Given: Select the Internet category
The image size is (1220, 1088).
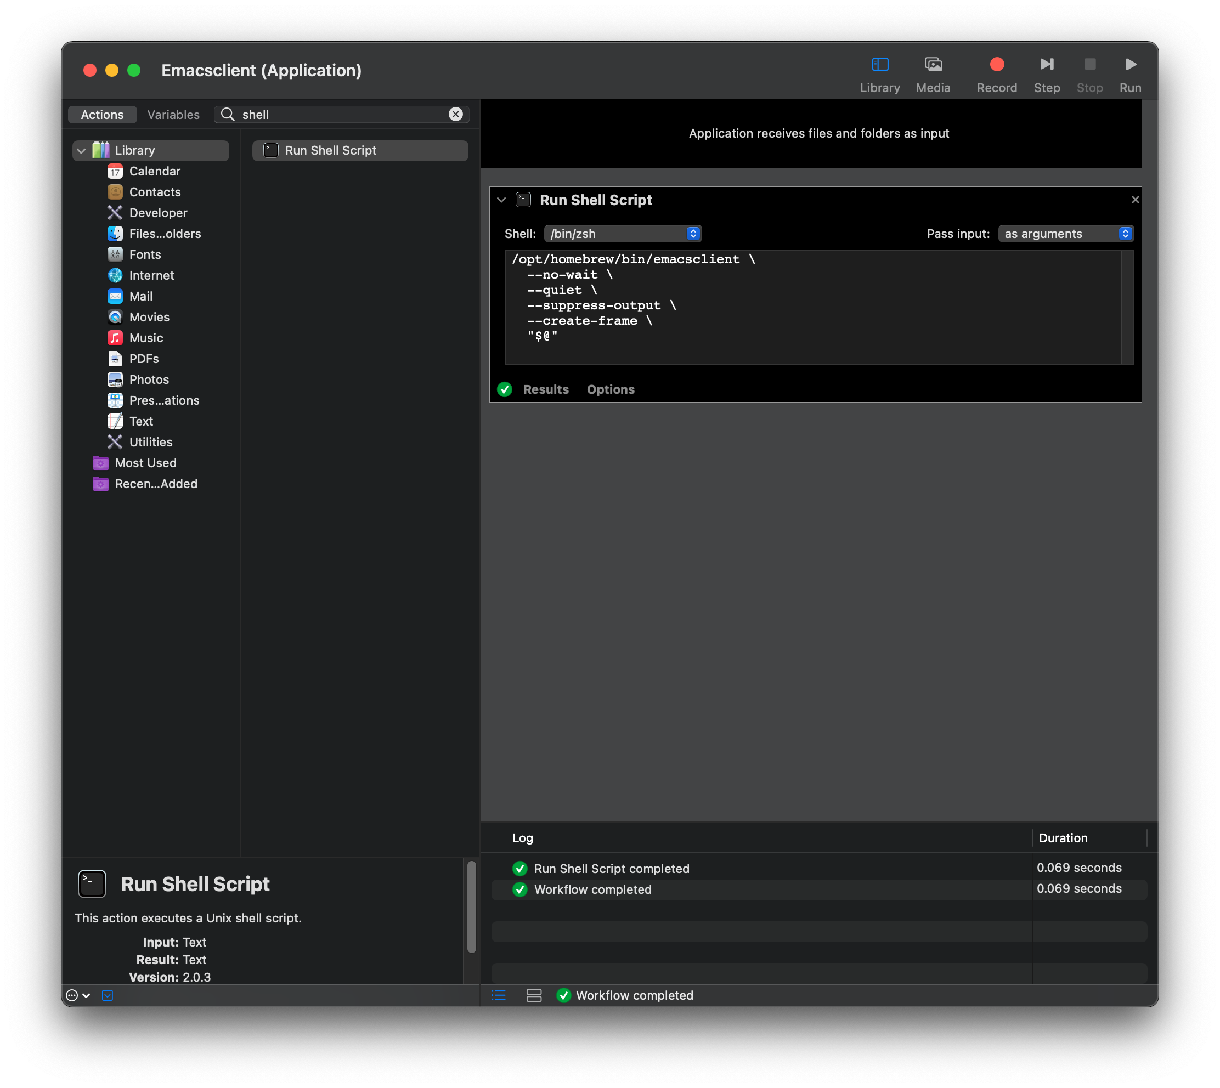Looking at the screenshot, I should click(151, 276).
